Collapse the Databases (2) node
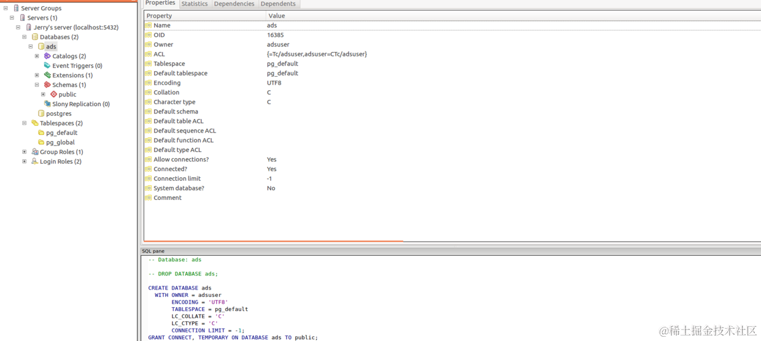The height and width of the screenshot is (341, 761). [25, 37]
